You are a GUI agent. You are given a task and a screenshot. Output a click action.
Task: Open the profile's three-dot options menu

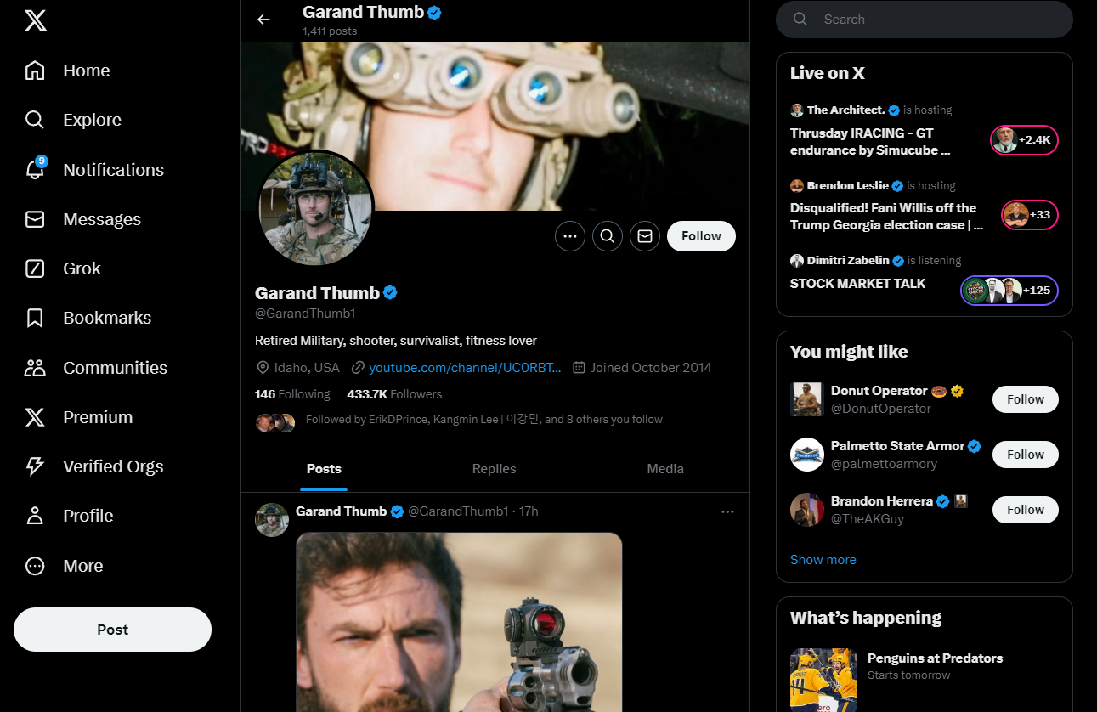[569, 236]
